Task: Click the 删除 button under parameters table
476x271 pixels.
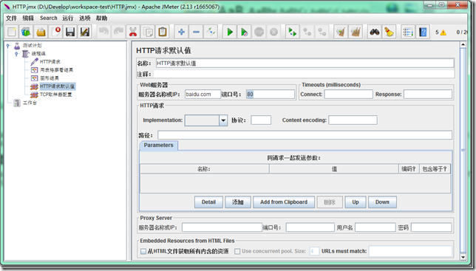Action: click(x=330, y=202)
